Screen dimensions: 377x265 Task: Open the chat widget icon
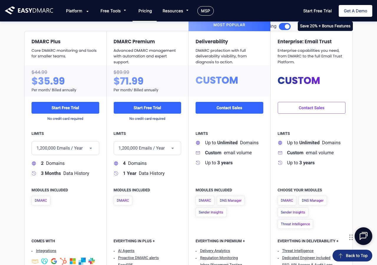pyautogui.click(x=363, y=236)
